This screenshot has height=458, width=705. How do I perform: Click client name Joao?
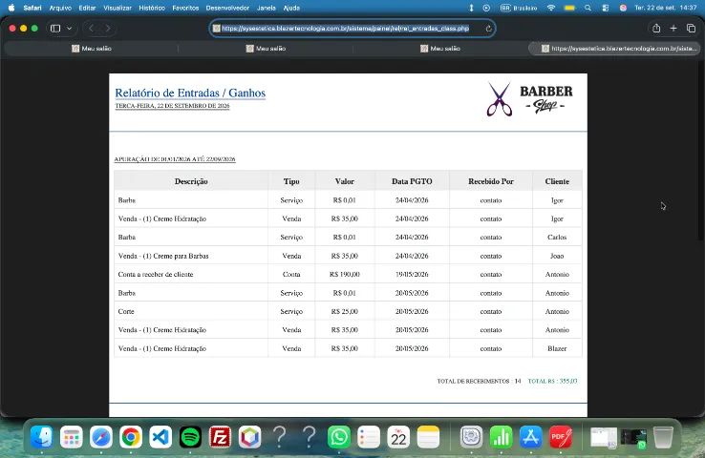[x=557, y=256]
